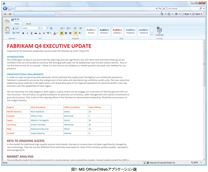
Task: Click the search magnifier icon
Action: (x=201, y=8)
